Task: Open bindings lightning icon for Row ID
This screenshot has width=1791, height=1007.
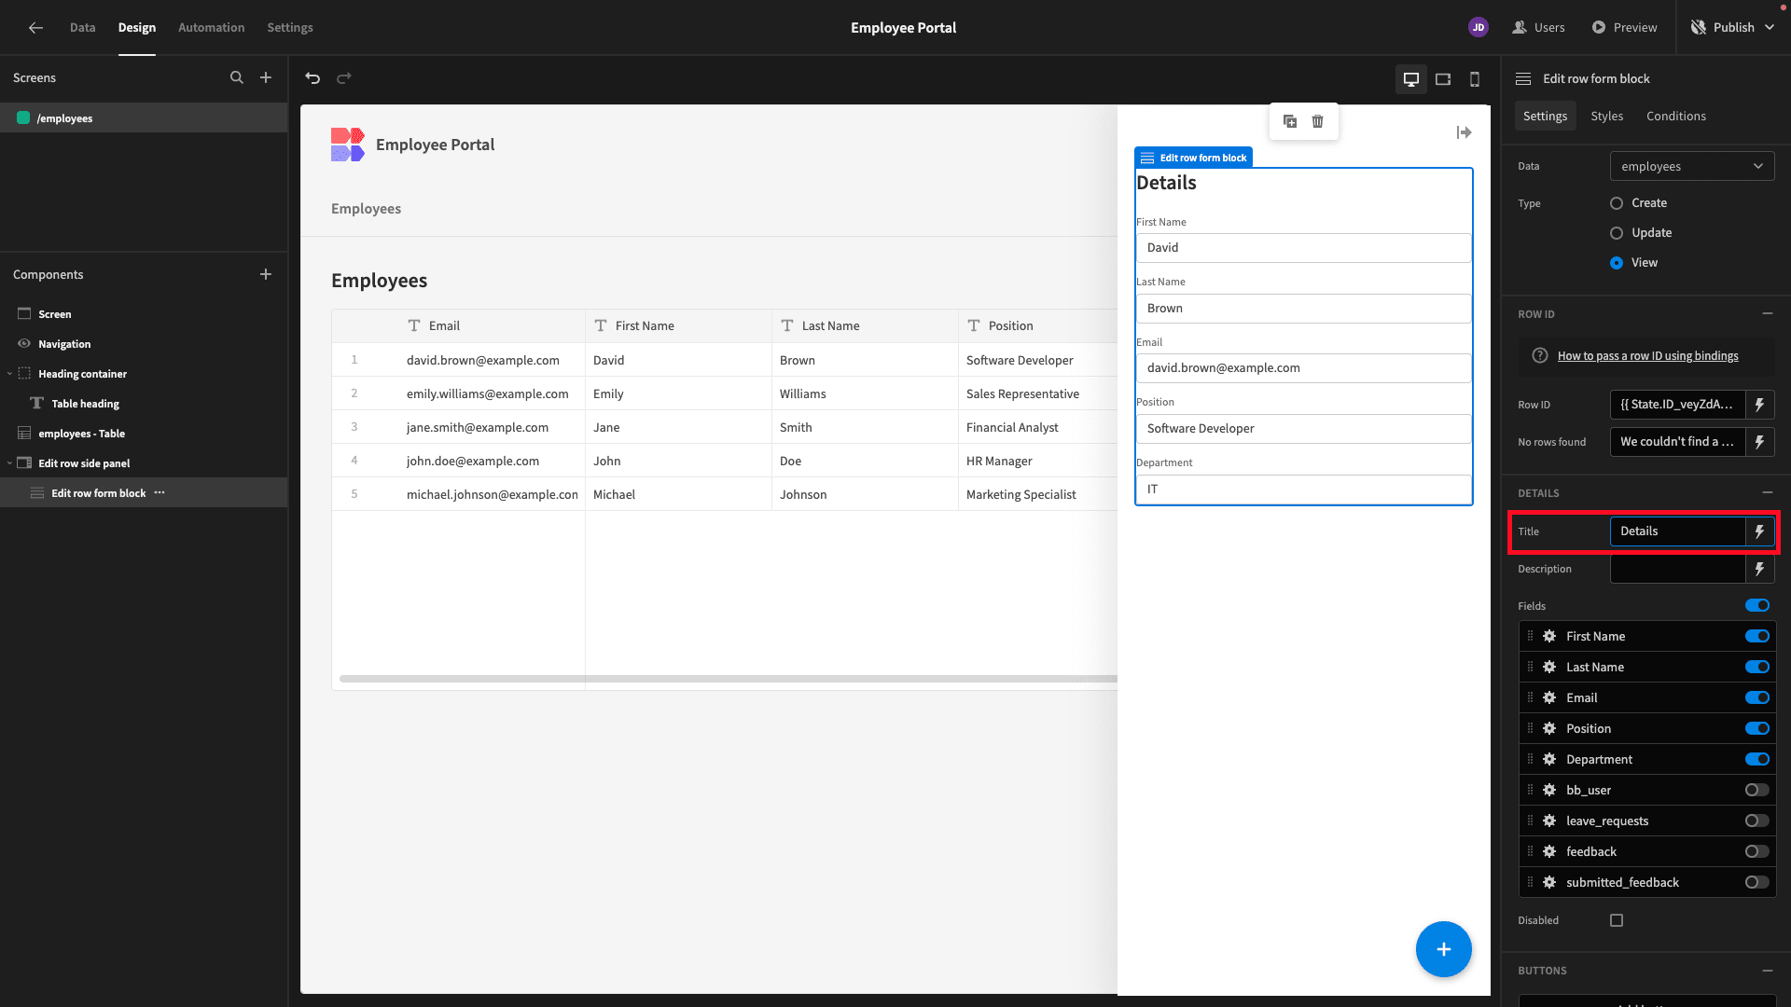Action: point(1760,405)
